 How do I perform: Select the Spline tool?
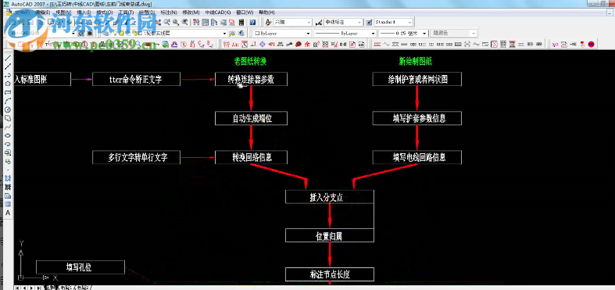coord(8,127)
